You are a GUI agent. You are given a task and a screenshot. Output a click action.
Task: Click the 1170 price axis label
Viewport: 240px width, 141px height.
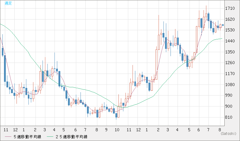[x=230, y=74]
